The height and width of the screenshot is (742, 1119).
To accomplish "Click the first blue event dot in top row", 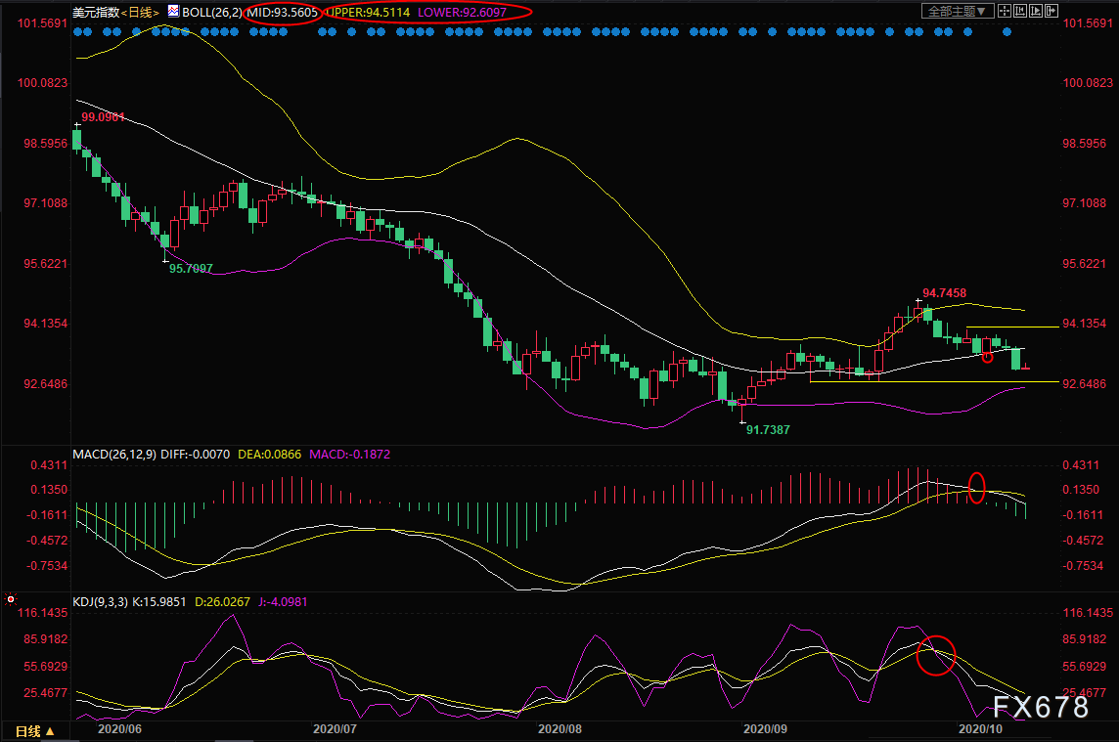I will pos(78,31).
